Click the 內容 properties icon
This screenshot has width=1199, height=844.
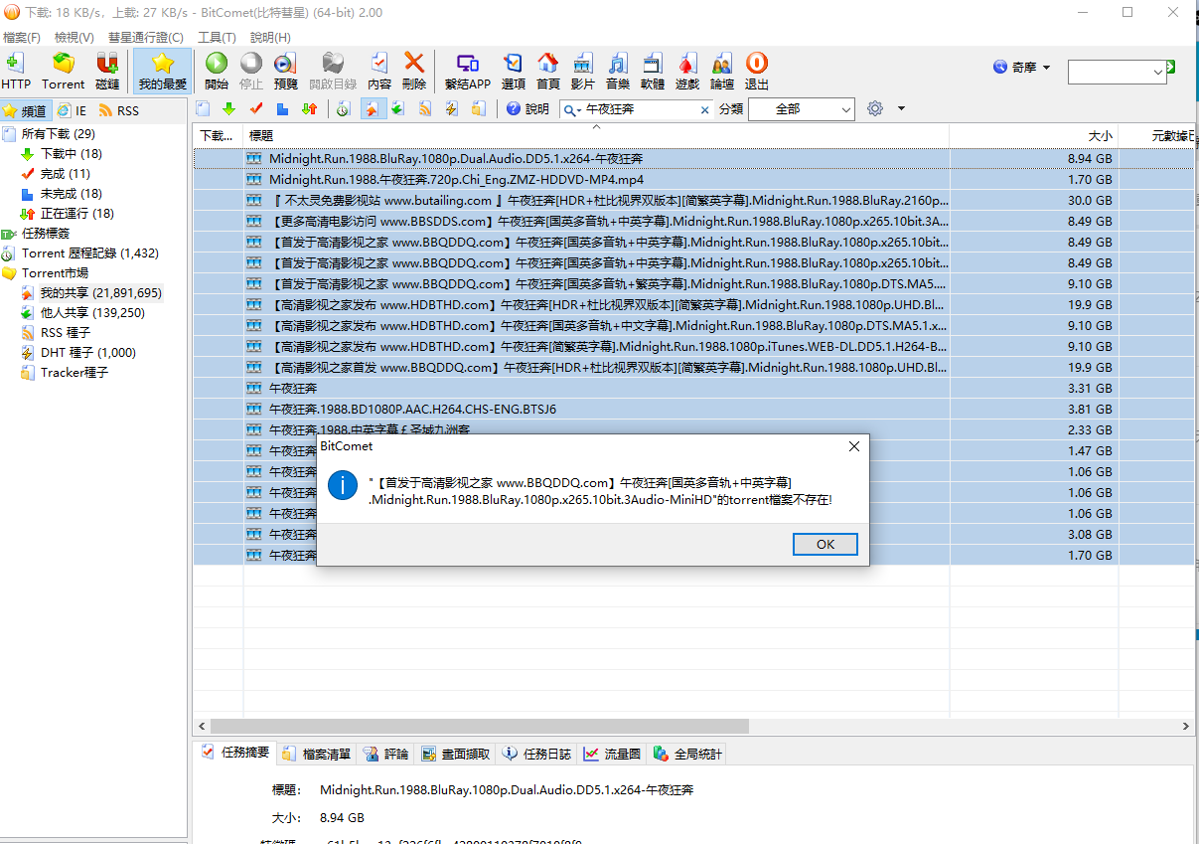point(379,72)
